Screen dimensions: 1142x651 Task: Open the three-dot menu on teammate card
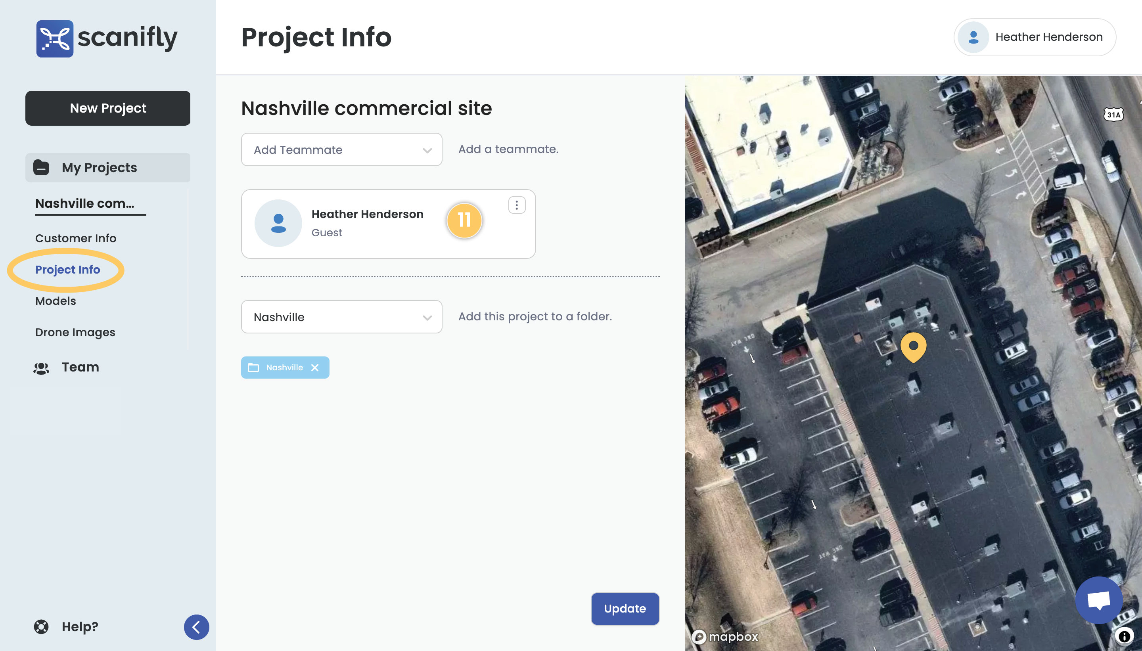(516, 205)
